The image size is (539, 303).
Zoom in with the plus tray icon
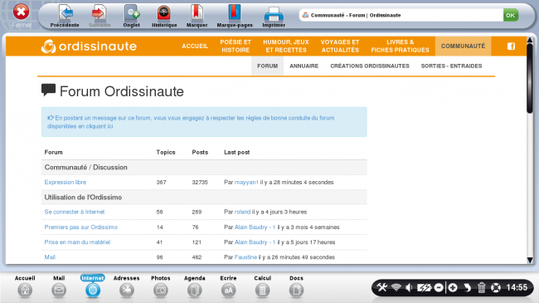click(453, 287)
